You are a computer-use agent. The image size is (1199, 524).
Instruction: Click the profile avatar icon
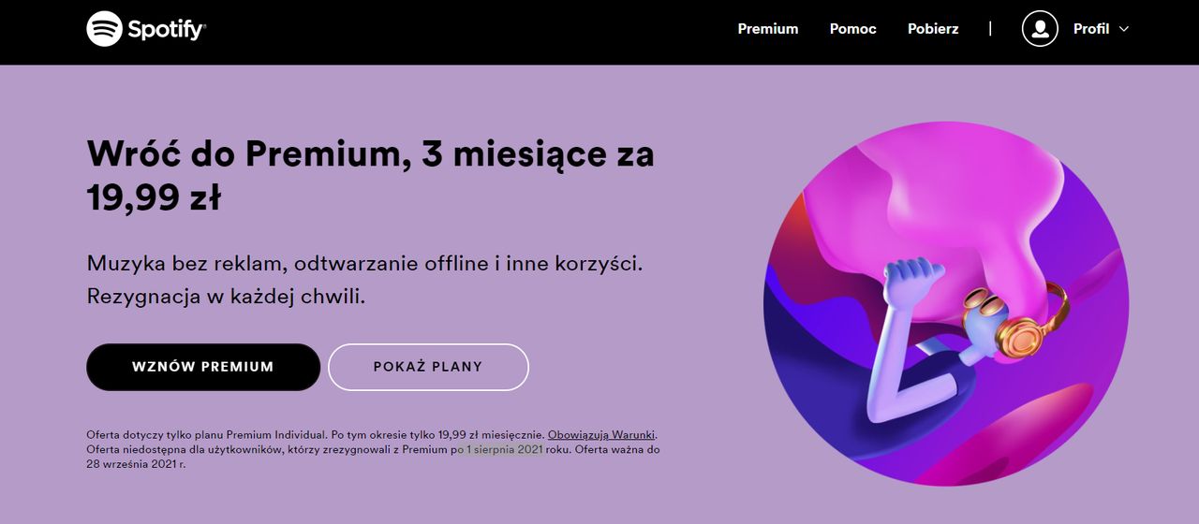(1039, 29)
